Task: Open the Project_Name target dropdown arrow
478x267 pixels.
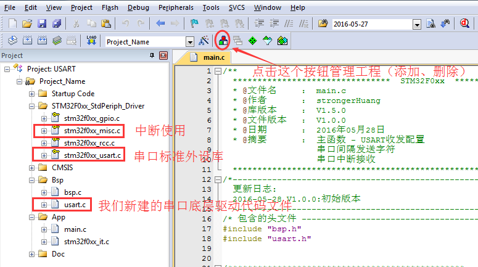Action: (190, 42)
